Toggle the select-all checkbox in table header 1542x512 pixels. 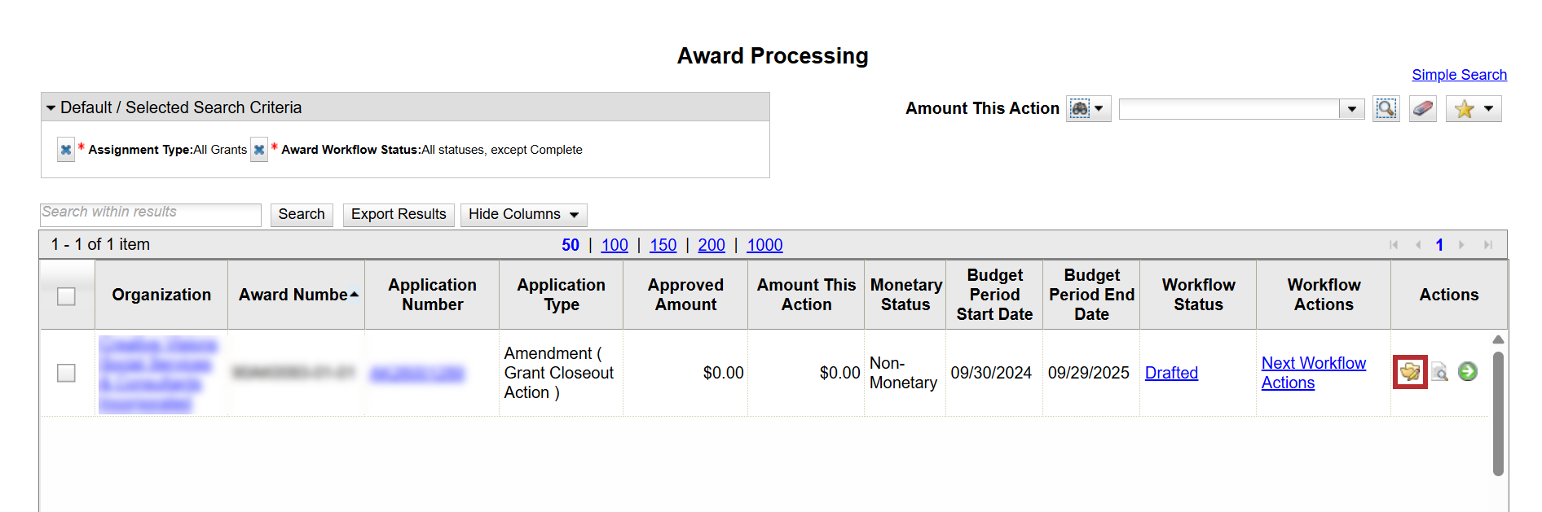67,296
